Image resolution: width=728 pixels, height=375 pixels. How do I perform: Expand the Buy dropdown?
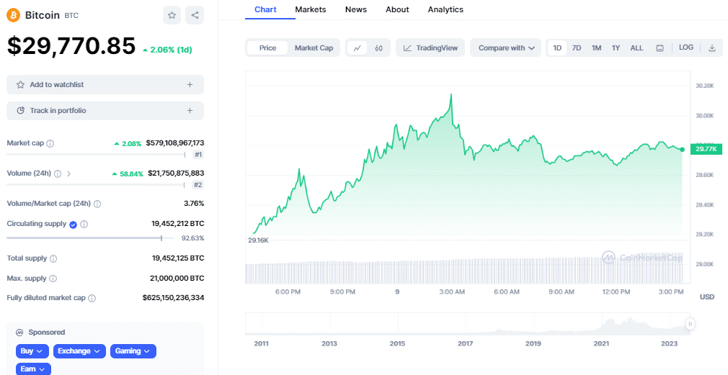[32, 351]
